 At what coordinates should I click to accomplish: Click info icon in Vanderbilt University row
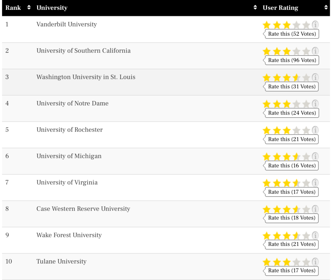click(315, 25)
